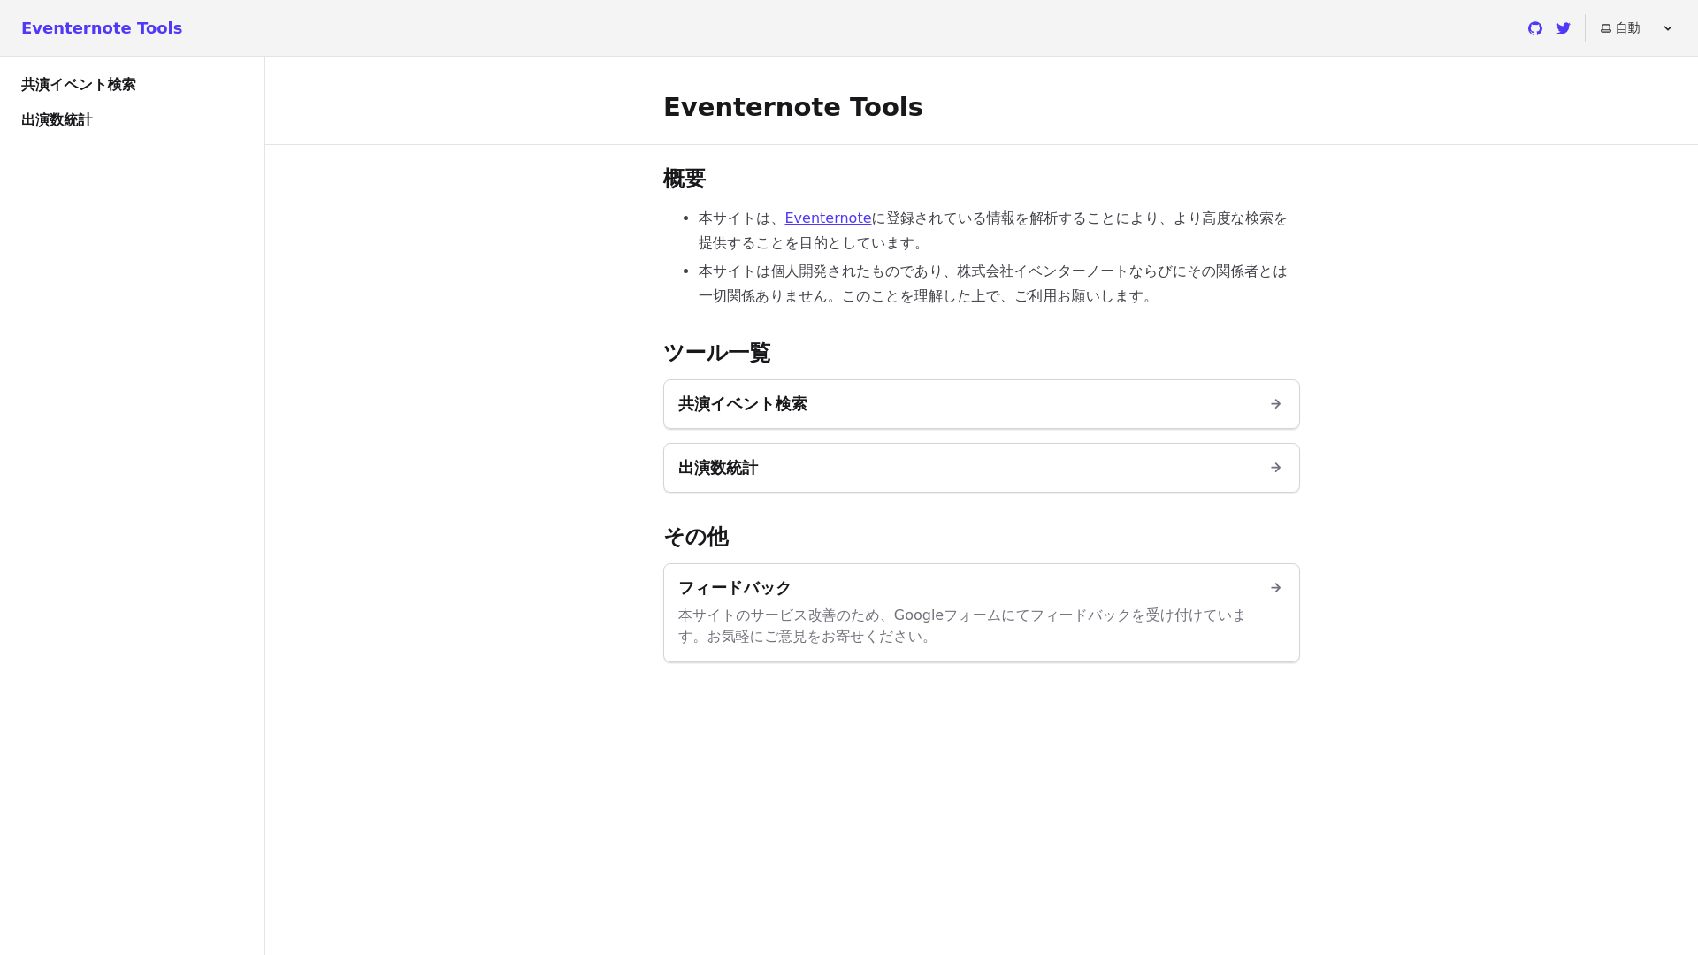1698x955 pixels.
Task: Click the Eventernote Tools page title
Action: (x=793, y=107)
